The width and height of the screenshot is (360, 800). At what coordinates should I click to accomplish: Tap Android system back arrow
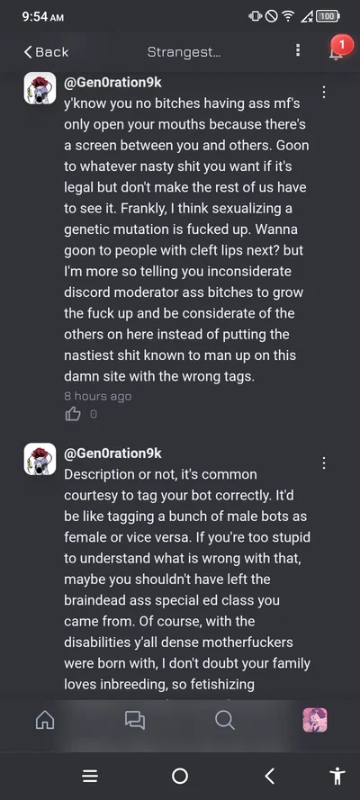coord(270,776)
